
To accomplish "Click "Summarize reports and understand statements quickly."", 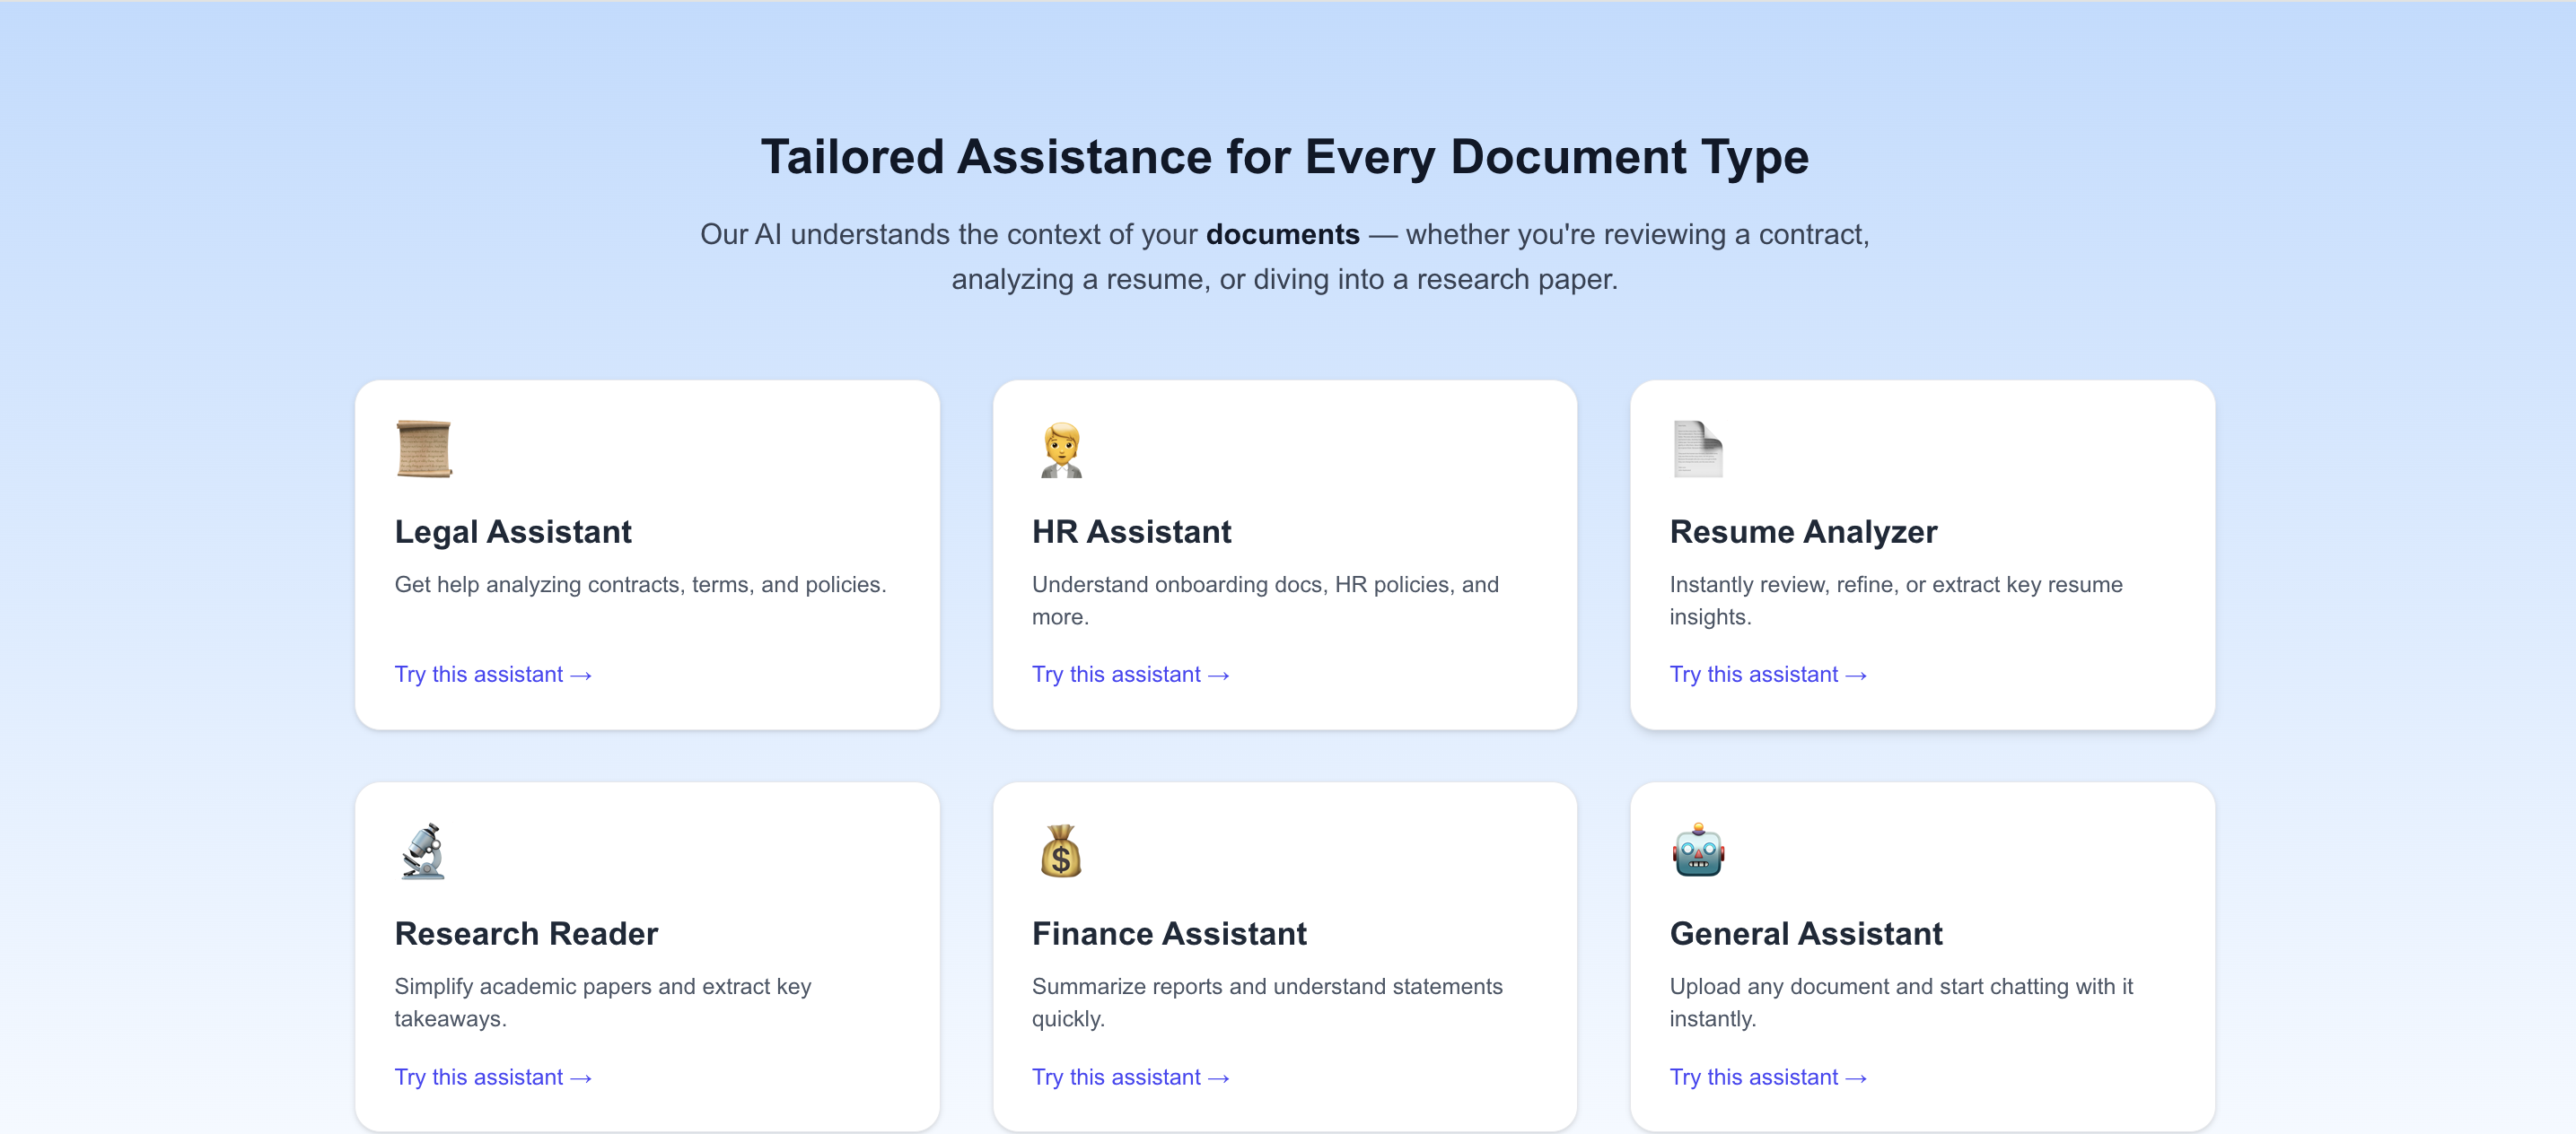I will click(x=1267, y=1002).
